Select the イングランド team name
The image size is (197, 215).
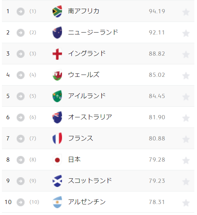[x=87, y=54]
